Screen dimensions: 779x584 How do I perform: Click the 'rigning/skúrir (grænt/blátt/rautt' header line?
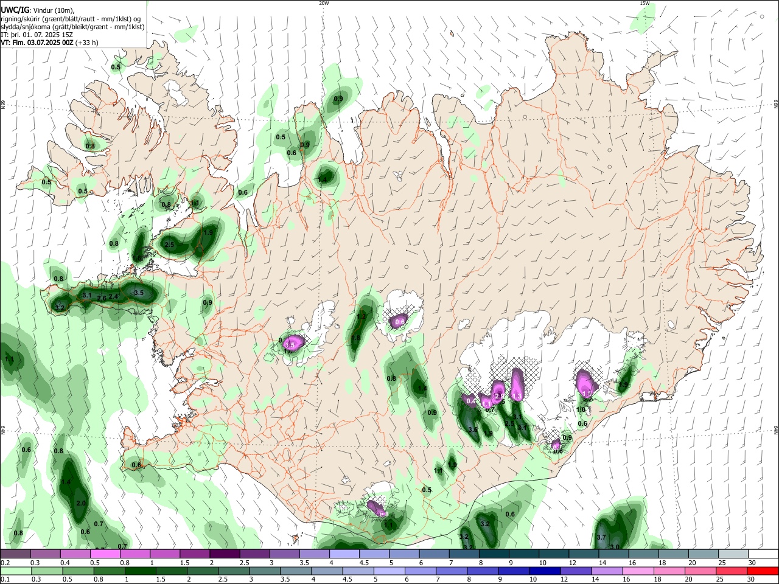pos(71,19)
